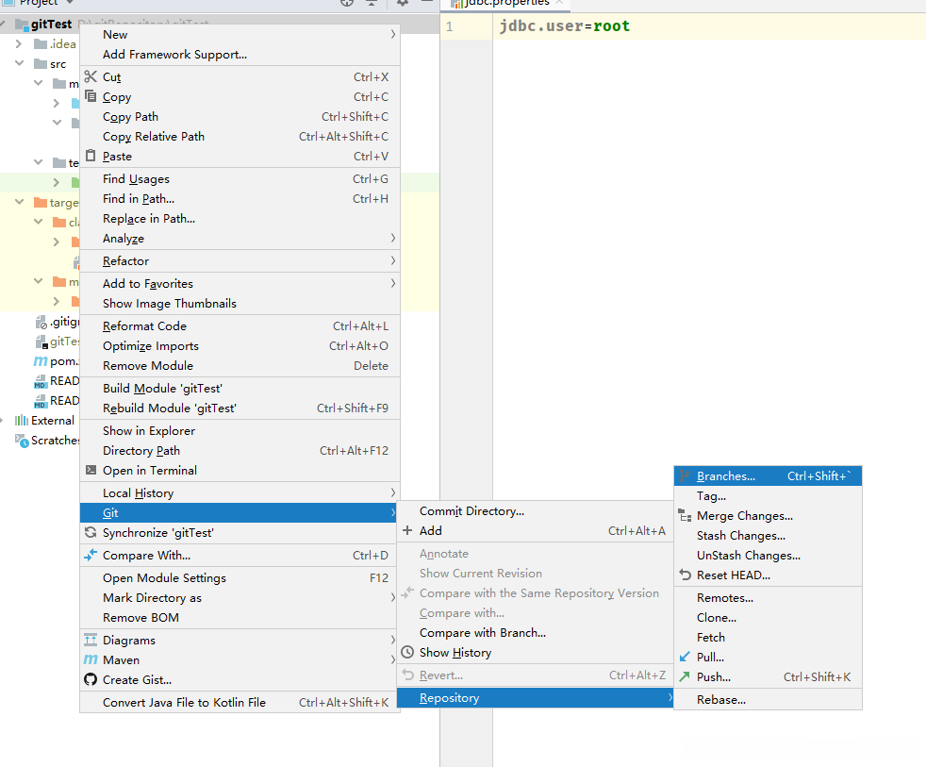Image resolution: width=926 pixels, height=767 pixels.
Task: Select Reformat Code menu entry
Action: coord(240,325)
